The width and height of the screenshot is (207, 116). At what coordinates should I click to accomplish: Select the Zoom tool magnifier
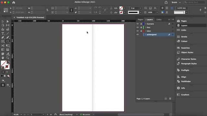(x=8, y=58)
